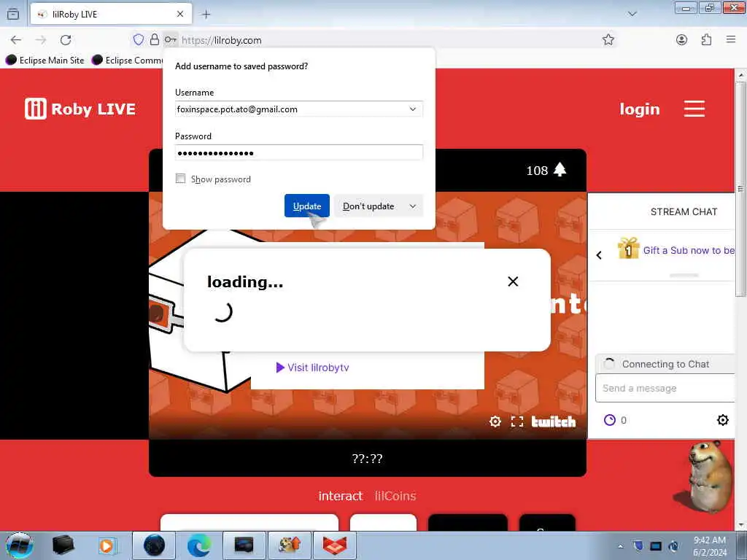The height and width of the screenshot is (560, 747).
Task: Click the Send a message input
Action: point(665,388)
